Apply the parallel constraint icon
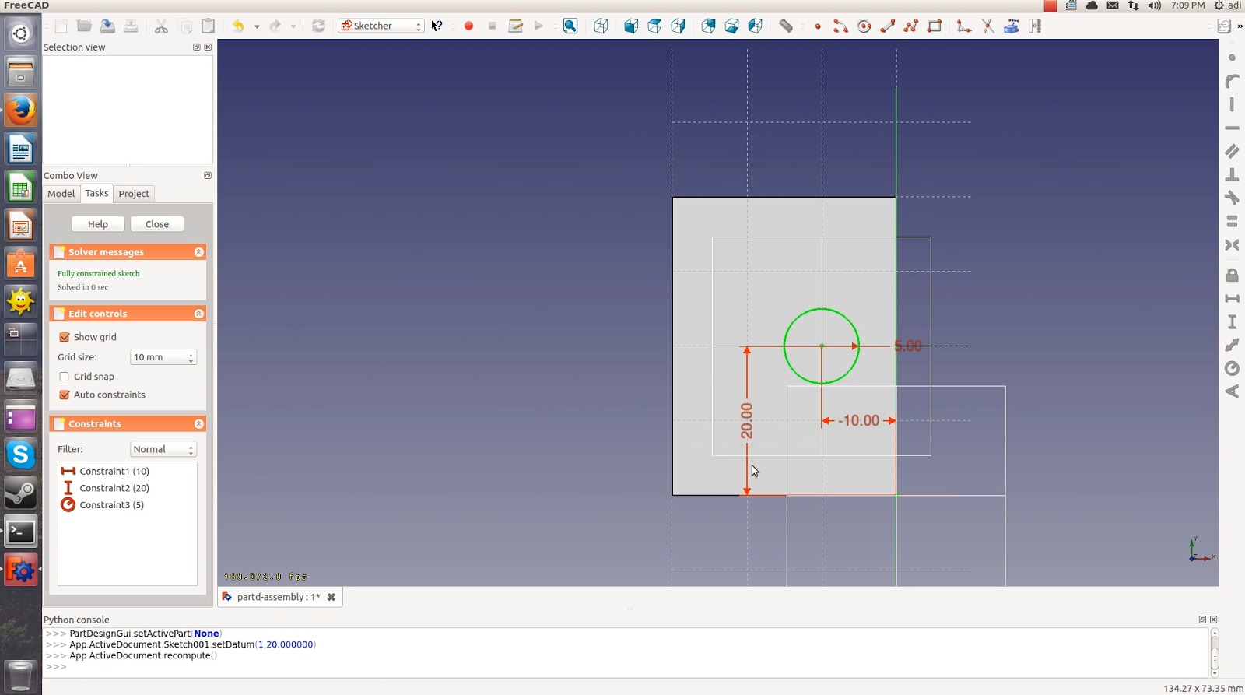 click(1232, 150)
